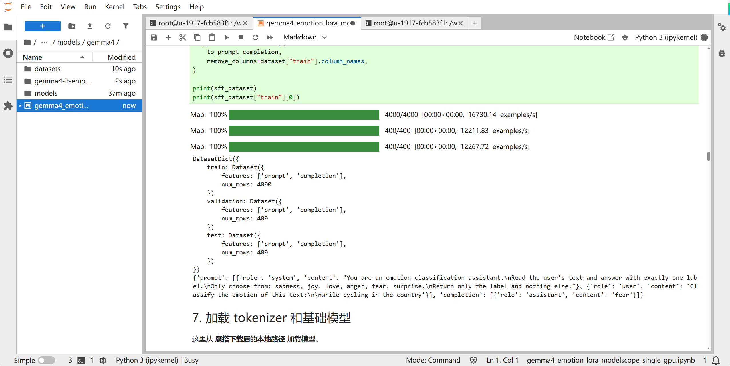Sort files by Modified column
Image resolution: width=730 pixels, height=366 pixels.
point(117,57)
